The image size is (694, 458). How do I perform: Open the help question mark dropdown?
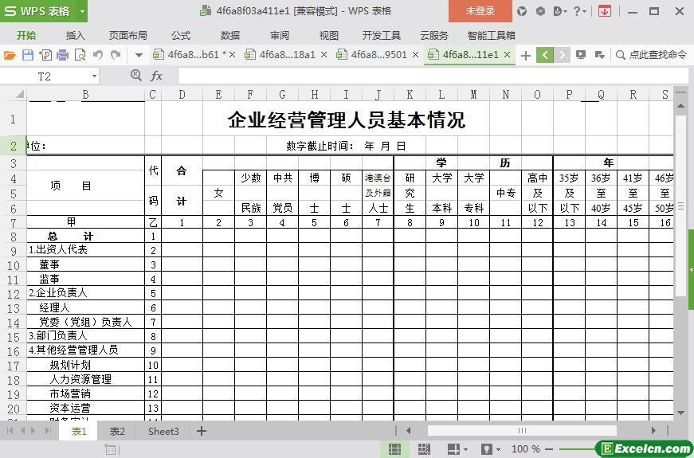[580, 11]
